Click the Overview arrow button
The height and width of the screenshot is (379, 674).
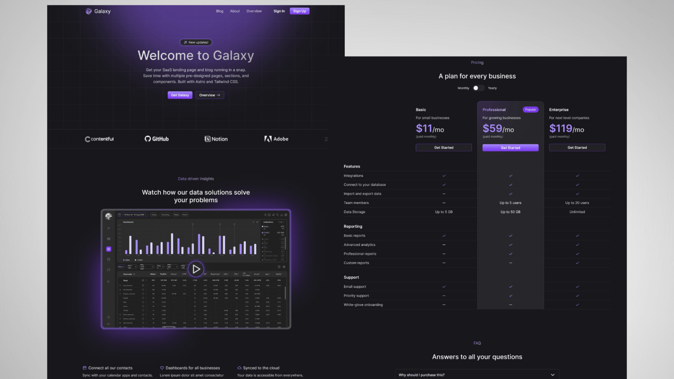210,95
